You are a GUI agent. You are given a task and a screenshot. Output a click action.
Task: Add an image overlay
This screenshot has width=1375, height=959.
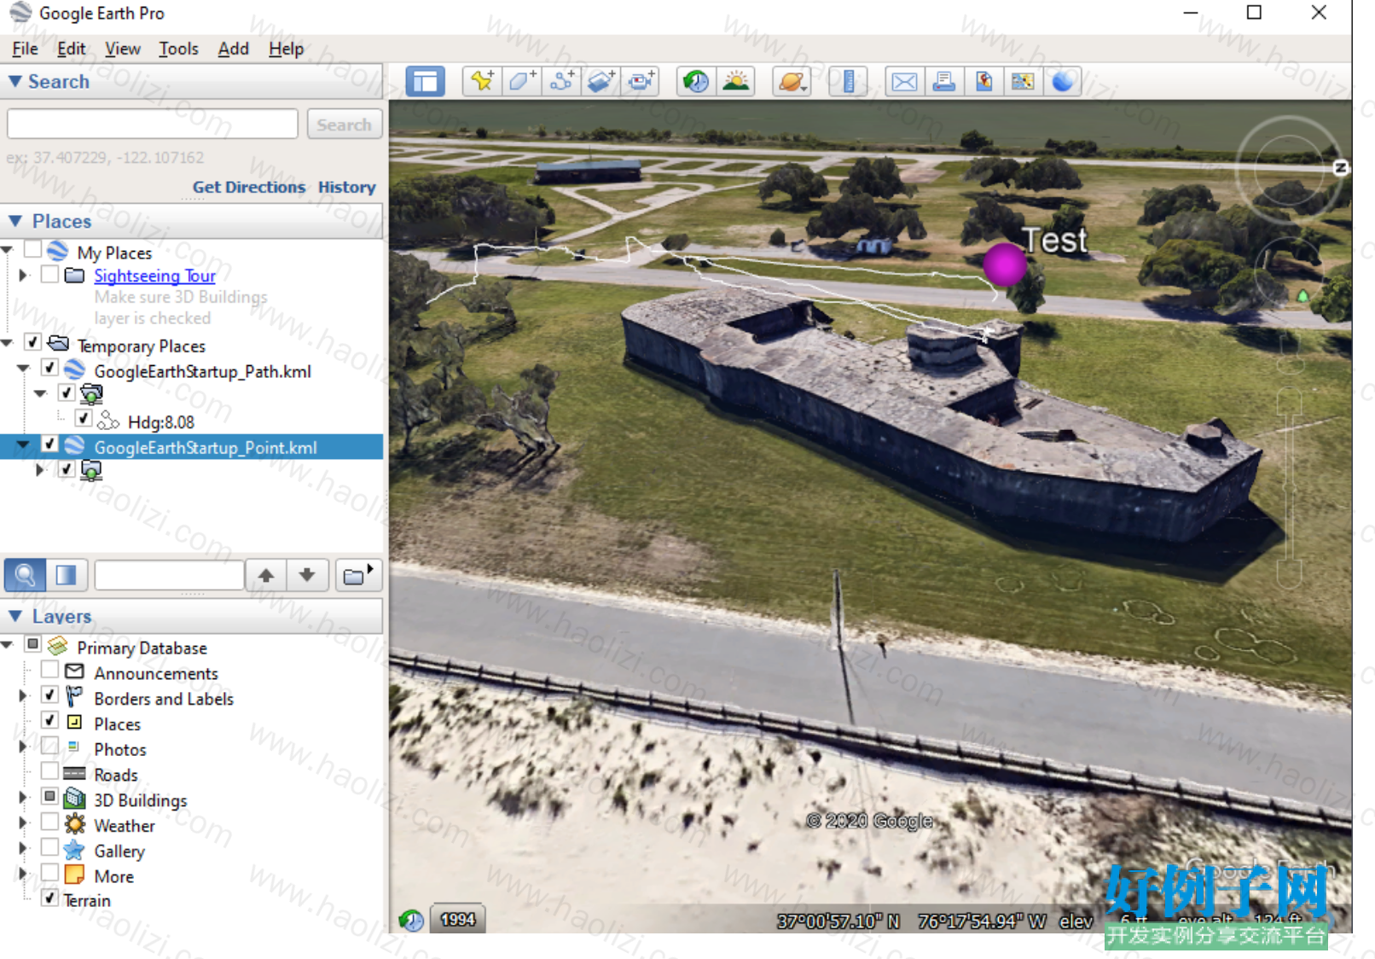(x=600, y=82)
